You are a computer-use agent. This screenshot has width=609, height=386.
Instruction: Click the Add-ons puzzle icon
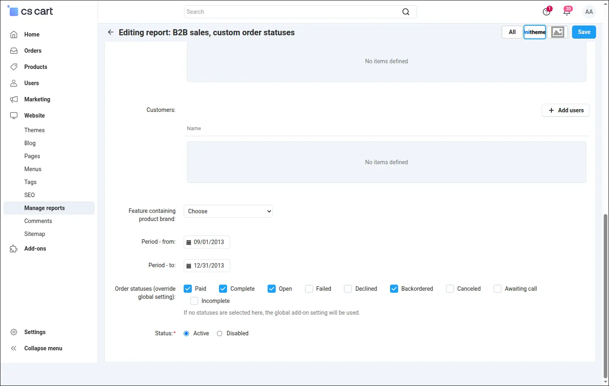pyautogui.click(x=14, y=249)
